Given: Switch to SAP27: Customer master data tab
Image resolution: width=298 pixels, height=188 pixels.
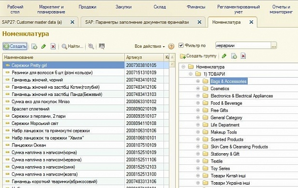Looking at the screenshot, I should point(32,22).
